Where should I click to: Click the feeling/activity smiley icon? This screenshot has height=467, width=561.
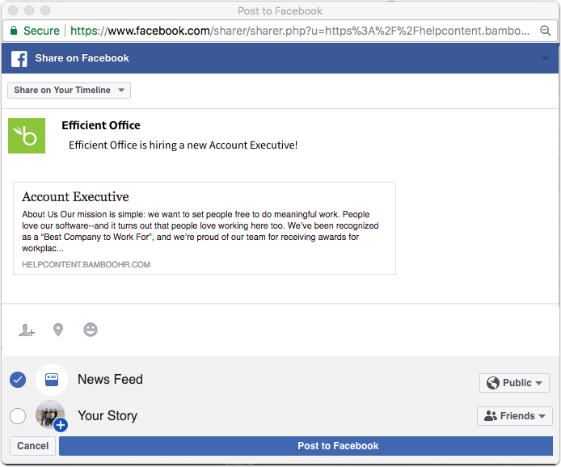pos(91,330)
